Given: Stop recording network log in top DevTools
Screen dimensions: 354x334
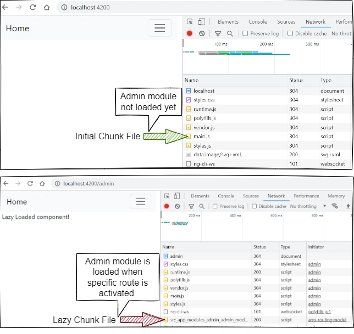Looking at the screenshot, I should (x=190, y=33).
